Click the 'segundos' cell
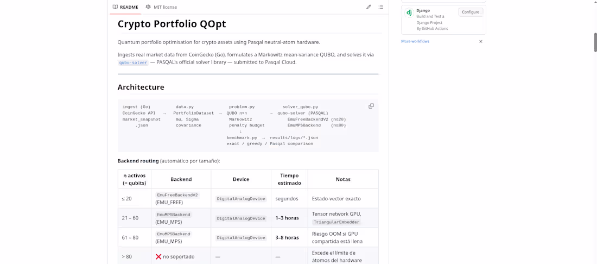Screen dimensions: 597x264 coord(289,198)
